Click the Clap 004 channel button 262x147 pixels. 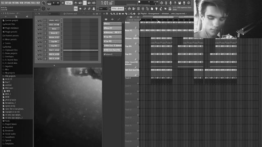(x=54, y=42)
